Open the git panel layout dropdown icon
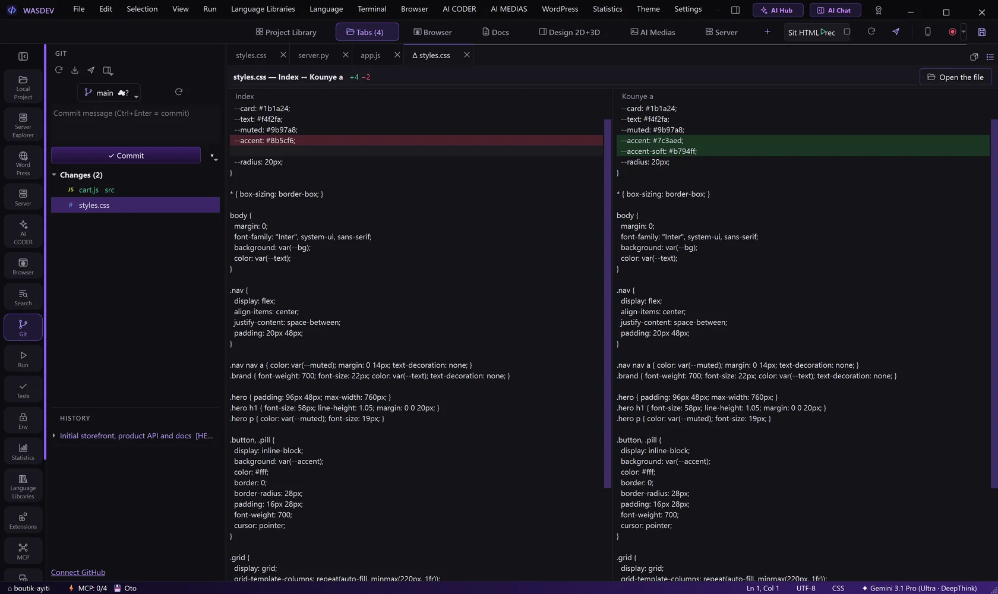Viewport: 998px width, 594px height. [108, 70]
